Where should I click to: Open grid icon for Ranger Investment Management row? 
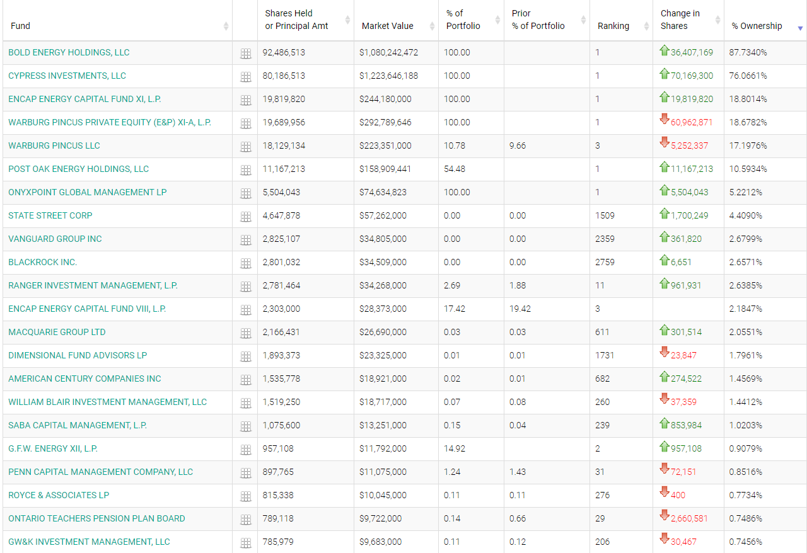[246, 287]
